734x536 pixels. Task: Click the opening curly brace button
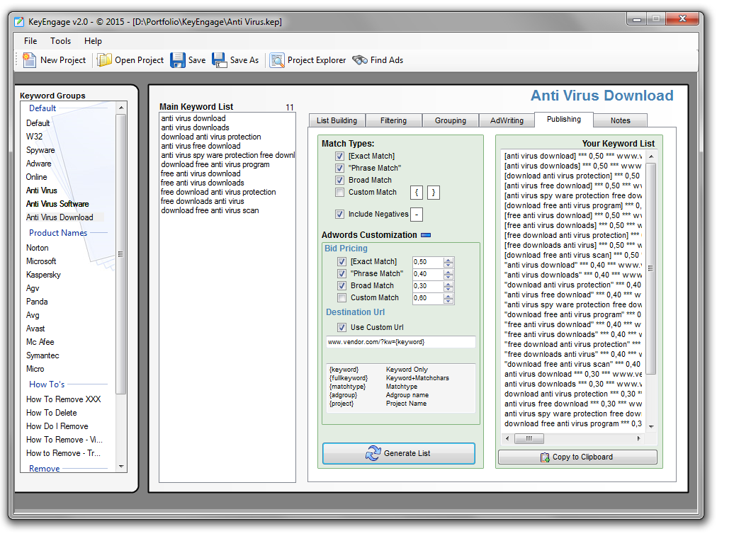click(x=417, y=192)
